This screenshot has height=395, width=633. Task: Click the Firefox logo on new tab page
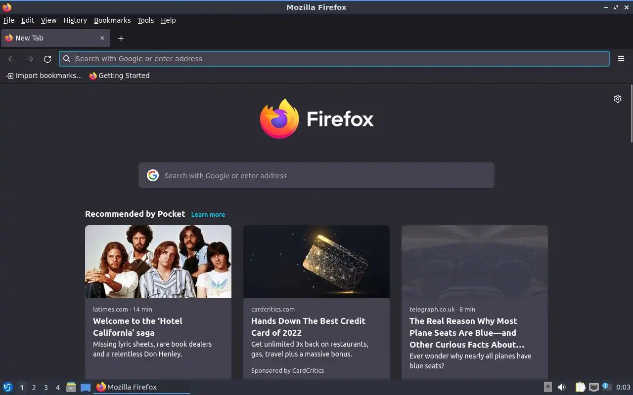click(x=316, y=118)
